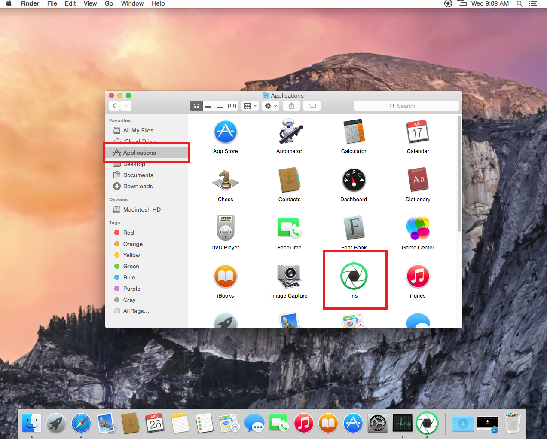Open the Action gear dropdown menu
Image resolution: width=547 pixels, height=439 pixels.
tap(271, 106)
